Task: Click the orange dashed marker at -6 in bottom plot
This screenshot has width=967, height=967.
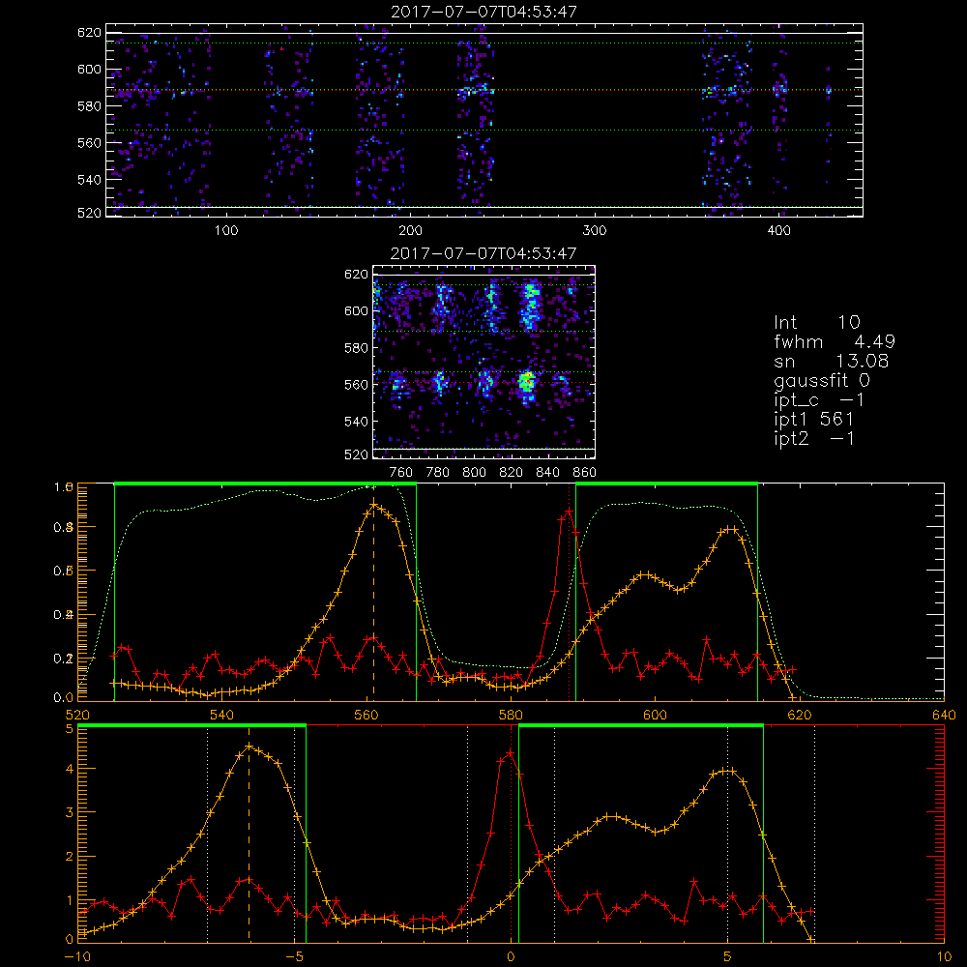Action: point(249,845)
